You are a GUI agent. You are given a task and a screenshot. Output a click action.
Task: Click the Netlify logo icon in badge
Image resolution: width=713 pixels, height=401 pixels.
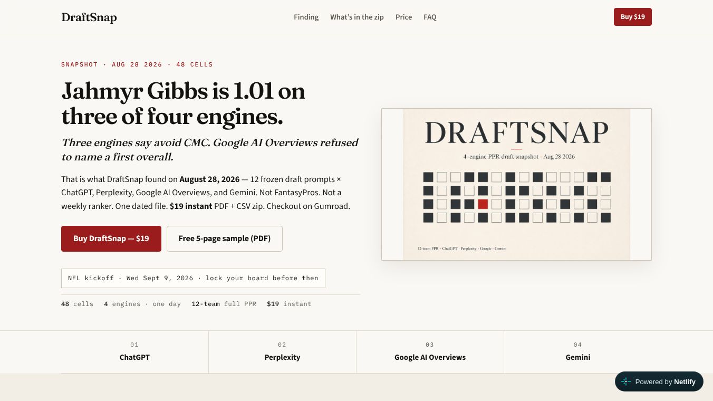click(626, 381)
